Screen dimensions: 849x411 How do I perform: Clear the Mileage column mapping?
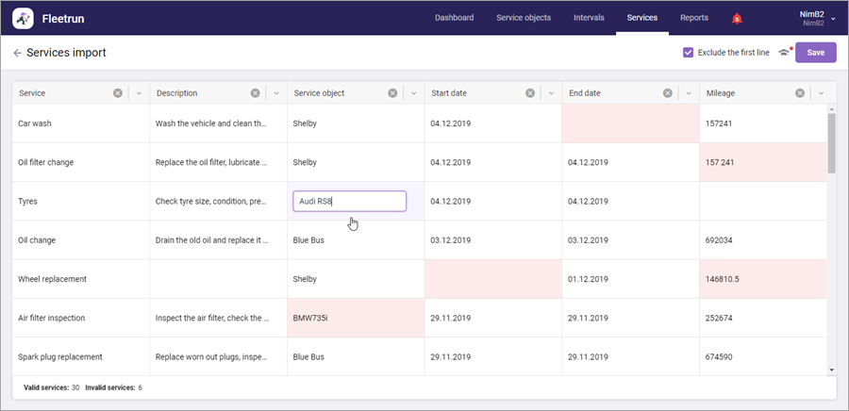[x=800, y=93]
